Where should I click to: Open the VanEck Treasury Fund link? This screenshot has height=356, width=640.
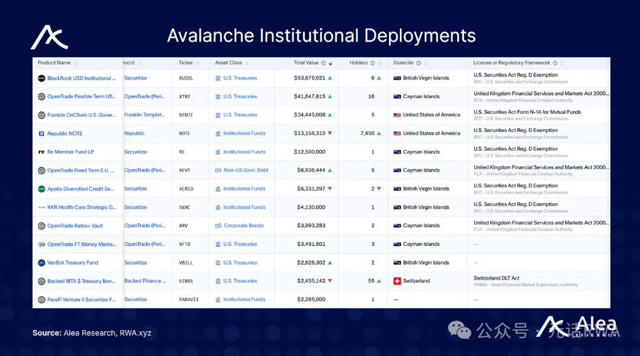pyautogui.click(x=72, y=263)
